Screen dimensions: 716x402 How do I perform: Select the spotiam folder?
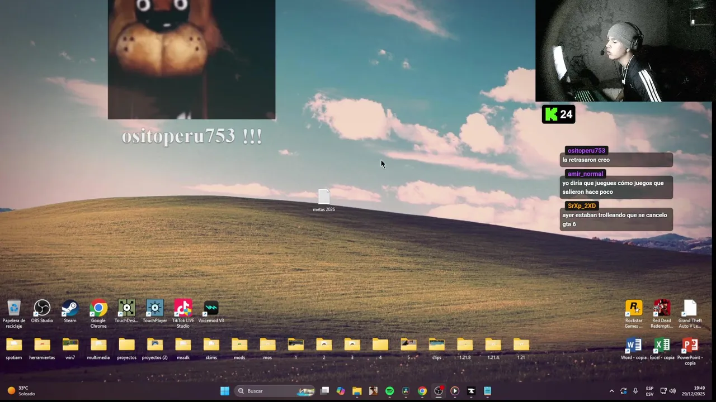14,349
